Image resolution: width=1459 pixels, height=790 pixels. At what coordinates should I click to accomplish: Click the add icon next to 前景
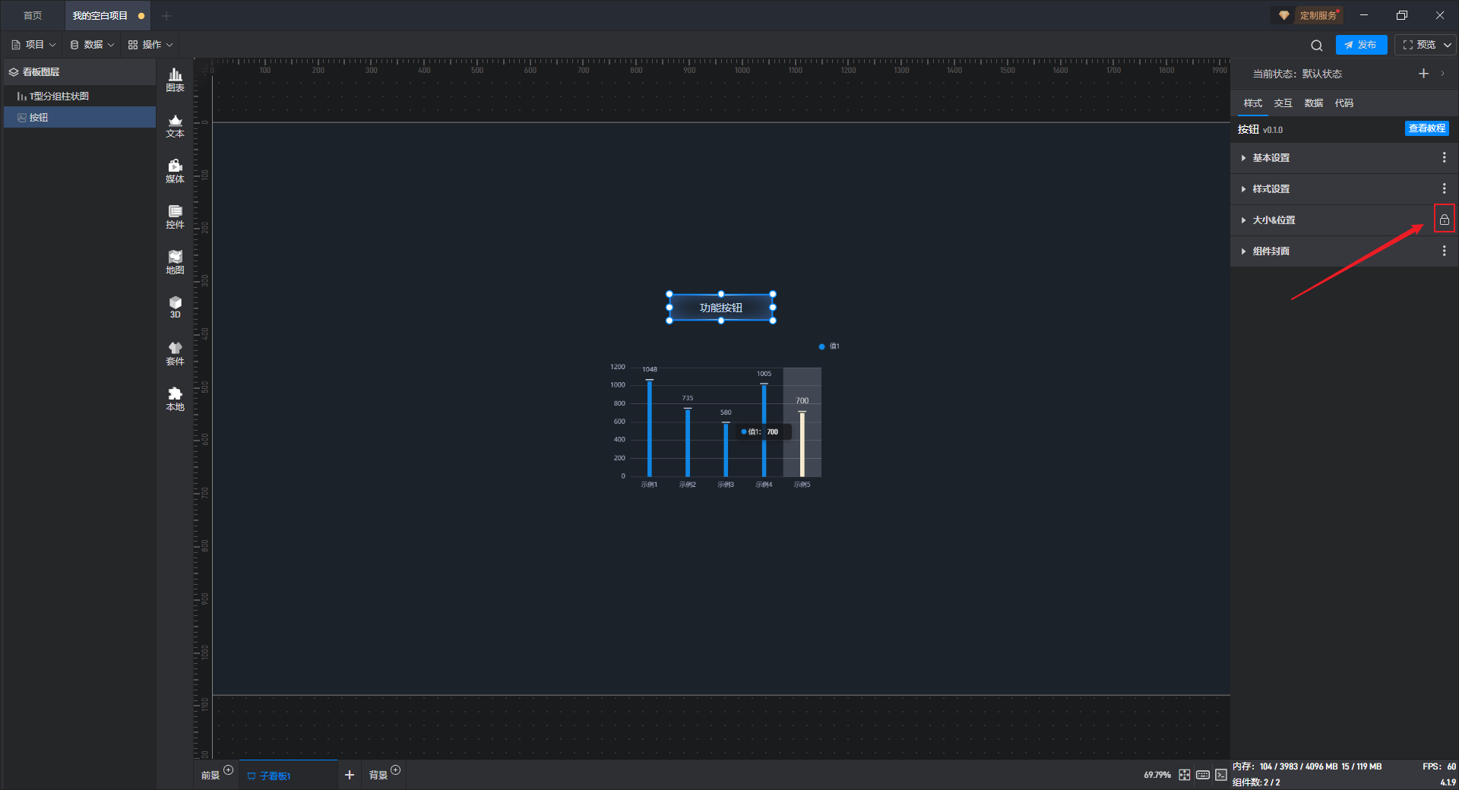tap(229, 770)
